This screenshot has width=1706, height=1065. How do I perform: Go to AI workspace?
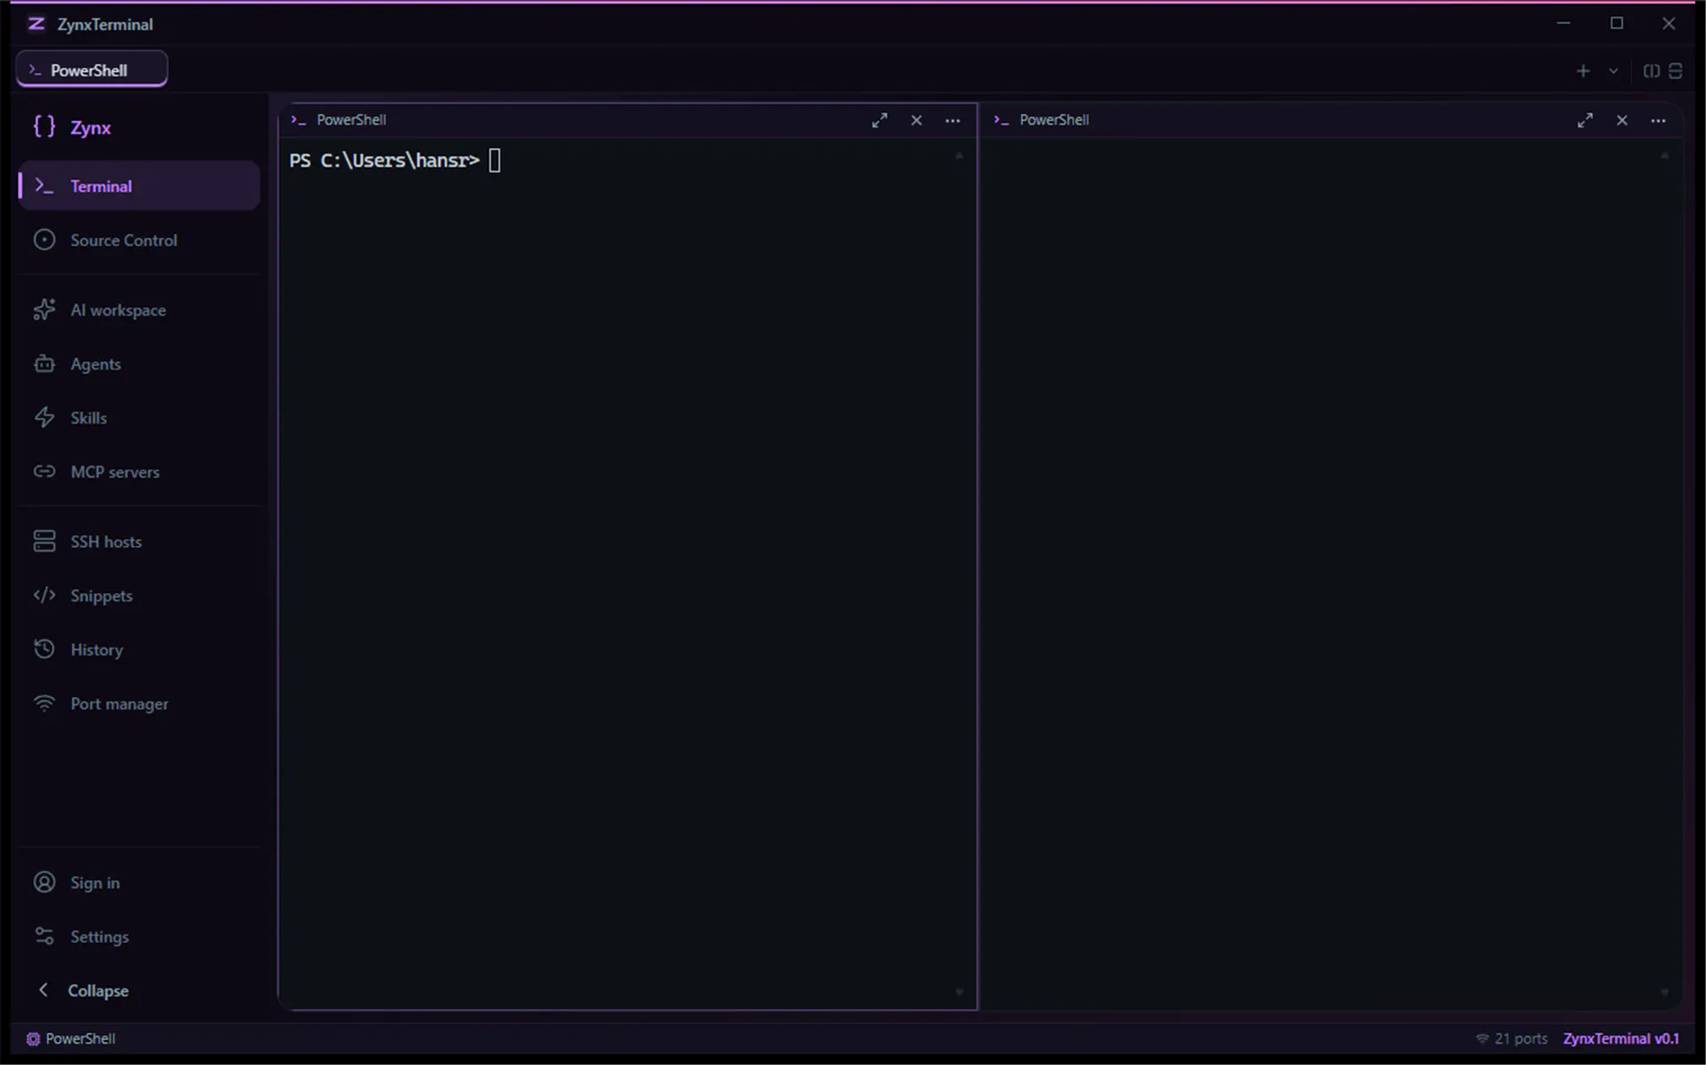139,310
